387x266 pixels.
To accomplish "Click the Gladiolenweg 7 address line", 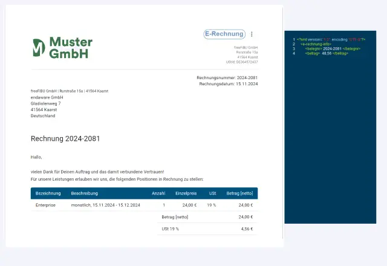I will point(46,103).
